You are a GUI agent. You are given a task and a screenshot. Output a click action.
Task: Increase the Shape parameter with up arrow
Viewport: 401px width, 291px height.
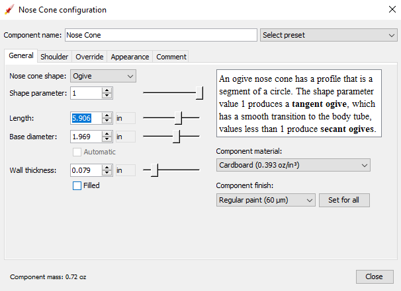click(107, 90)
